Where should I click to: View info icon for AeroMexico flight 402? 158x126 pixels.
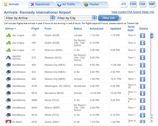[x=142, y=72]
